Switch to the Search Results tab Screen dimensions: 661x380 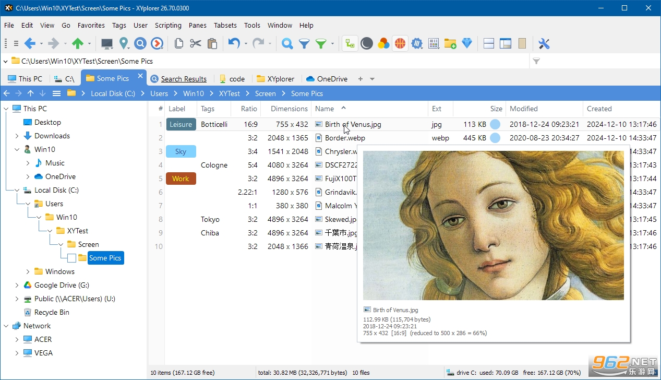pos(178,79)
